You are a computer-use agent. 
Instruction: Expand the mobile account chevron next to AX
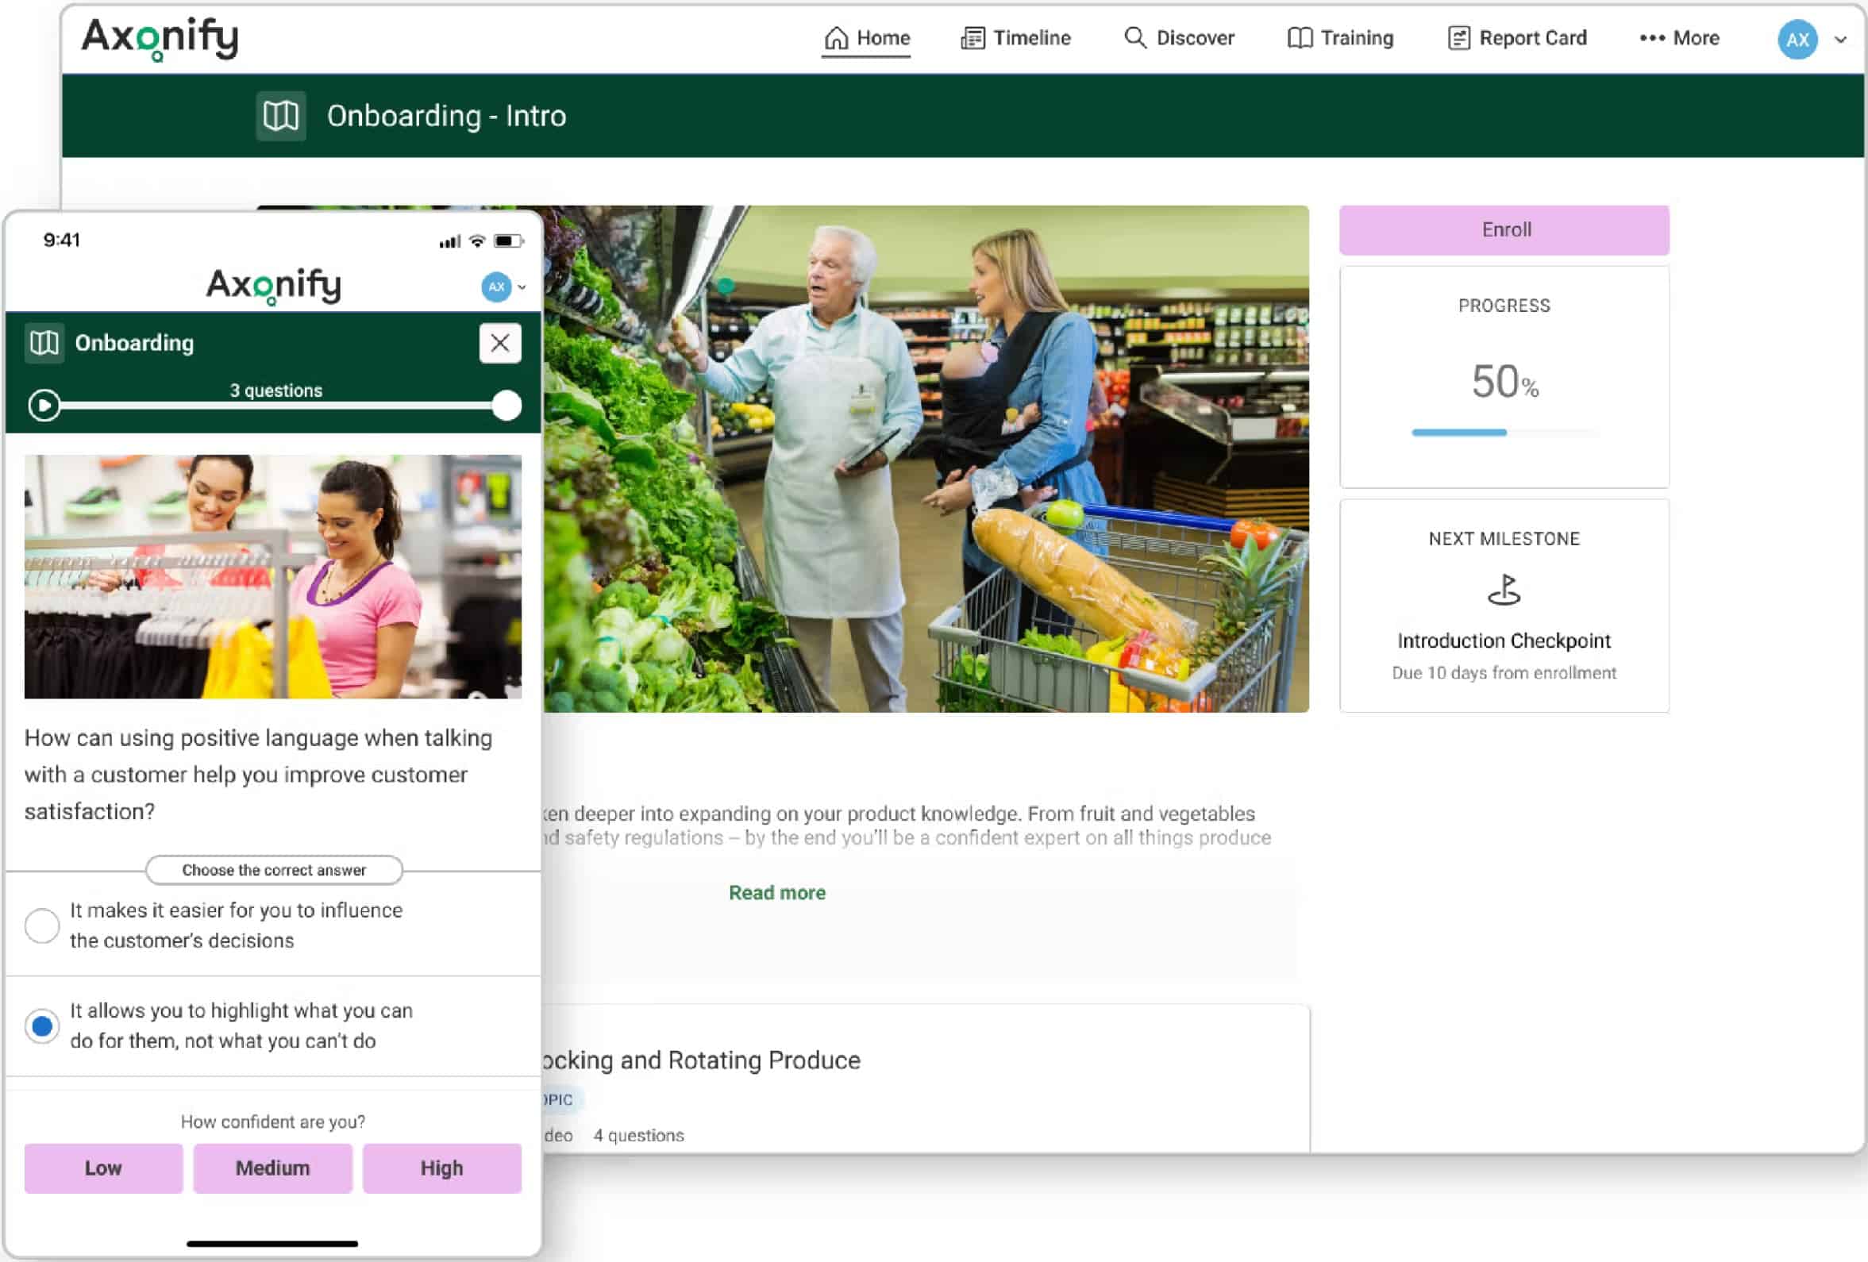point(522,287)
